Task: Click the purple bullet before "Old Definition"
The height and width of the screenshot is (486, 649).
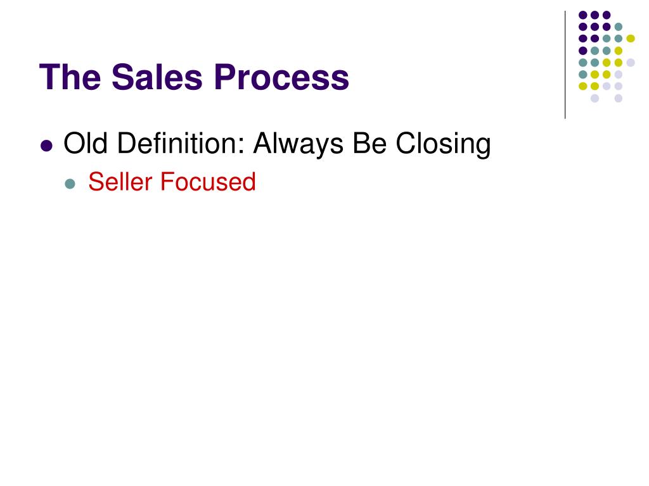Action: tap(47, 146)
